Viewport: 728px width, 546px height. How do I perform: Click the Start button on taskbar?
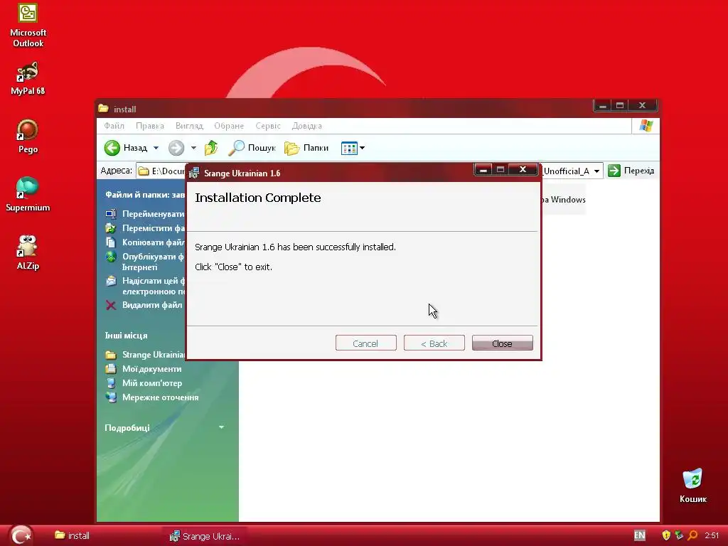pyautogui.click(x=21, y=535)
